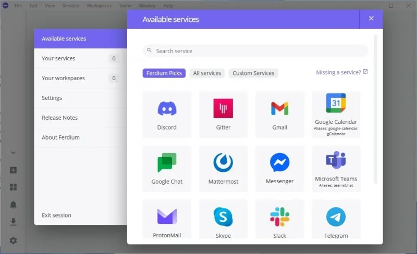The width and height of the screenshot is (417, 254).
Task: Expand the sidebar chevron arrow
Action: (x=13, y=153)
